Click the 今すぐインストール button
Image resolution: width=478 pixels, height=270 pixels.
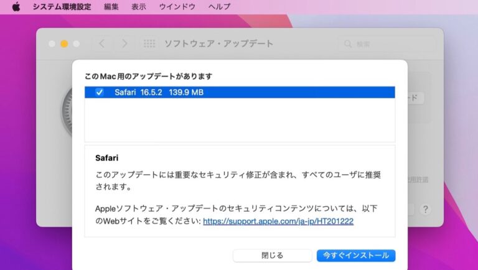[356, 255]
